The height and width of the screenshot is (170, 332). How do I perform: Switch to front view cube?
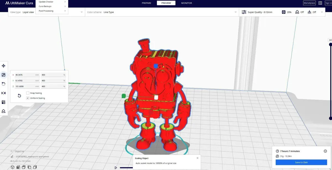point(18,167)
